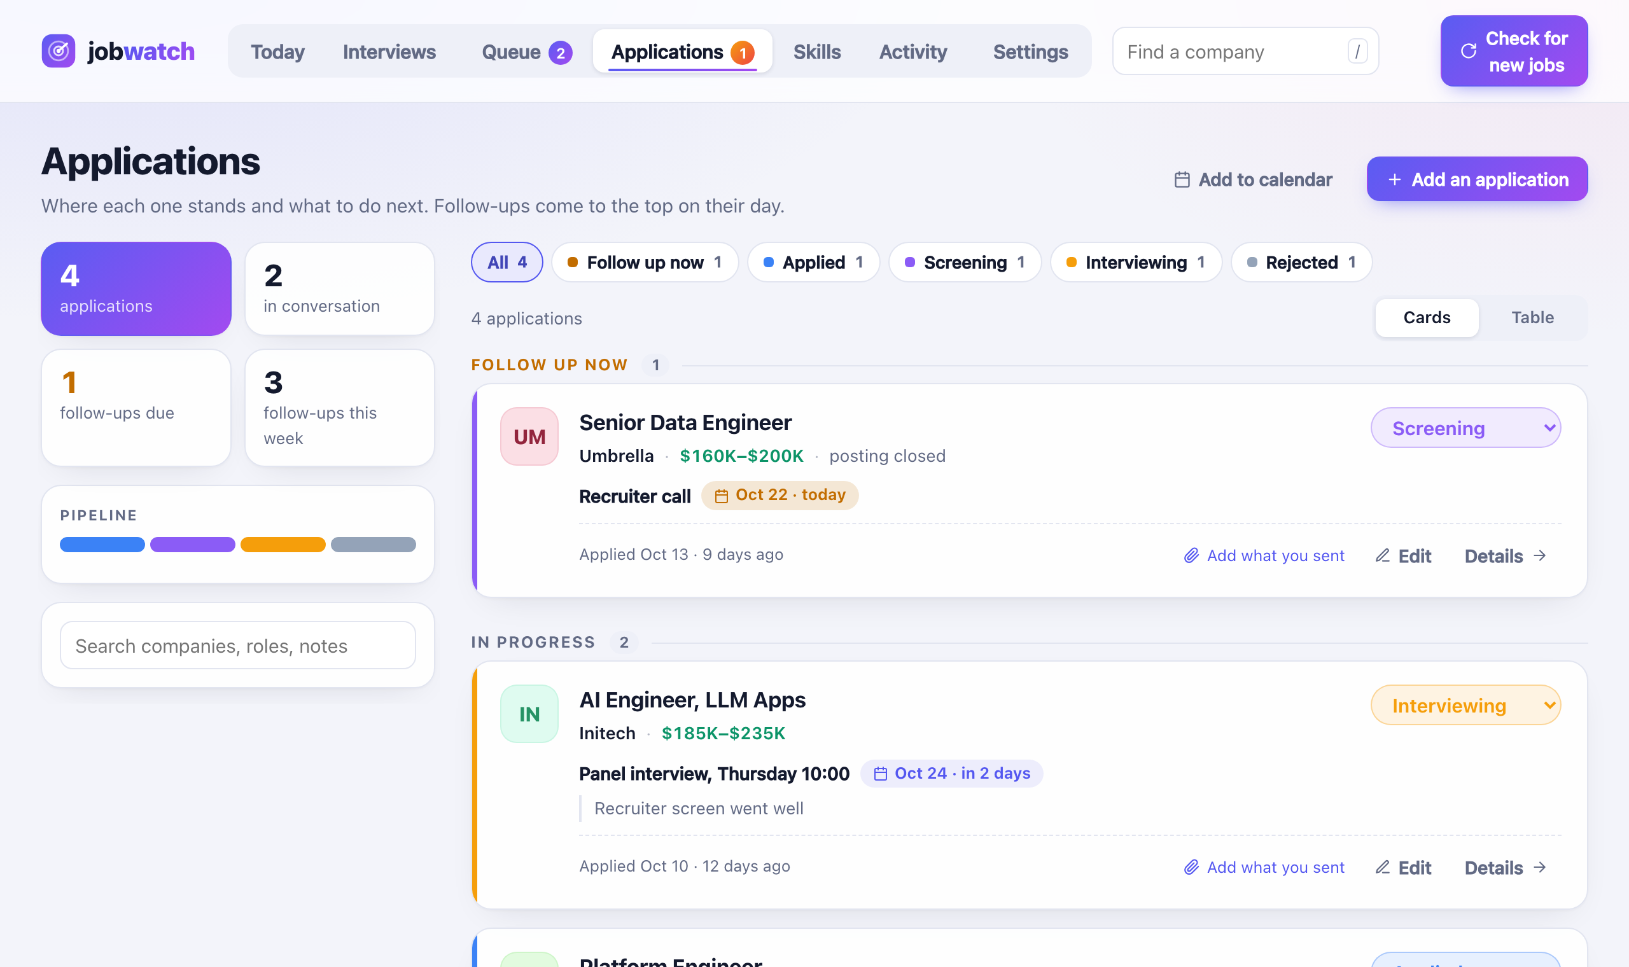Switch to Cards view
The image size is (1629, 967).
[1427, 318]
